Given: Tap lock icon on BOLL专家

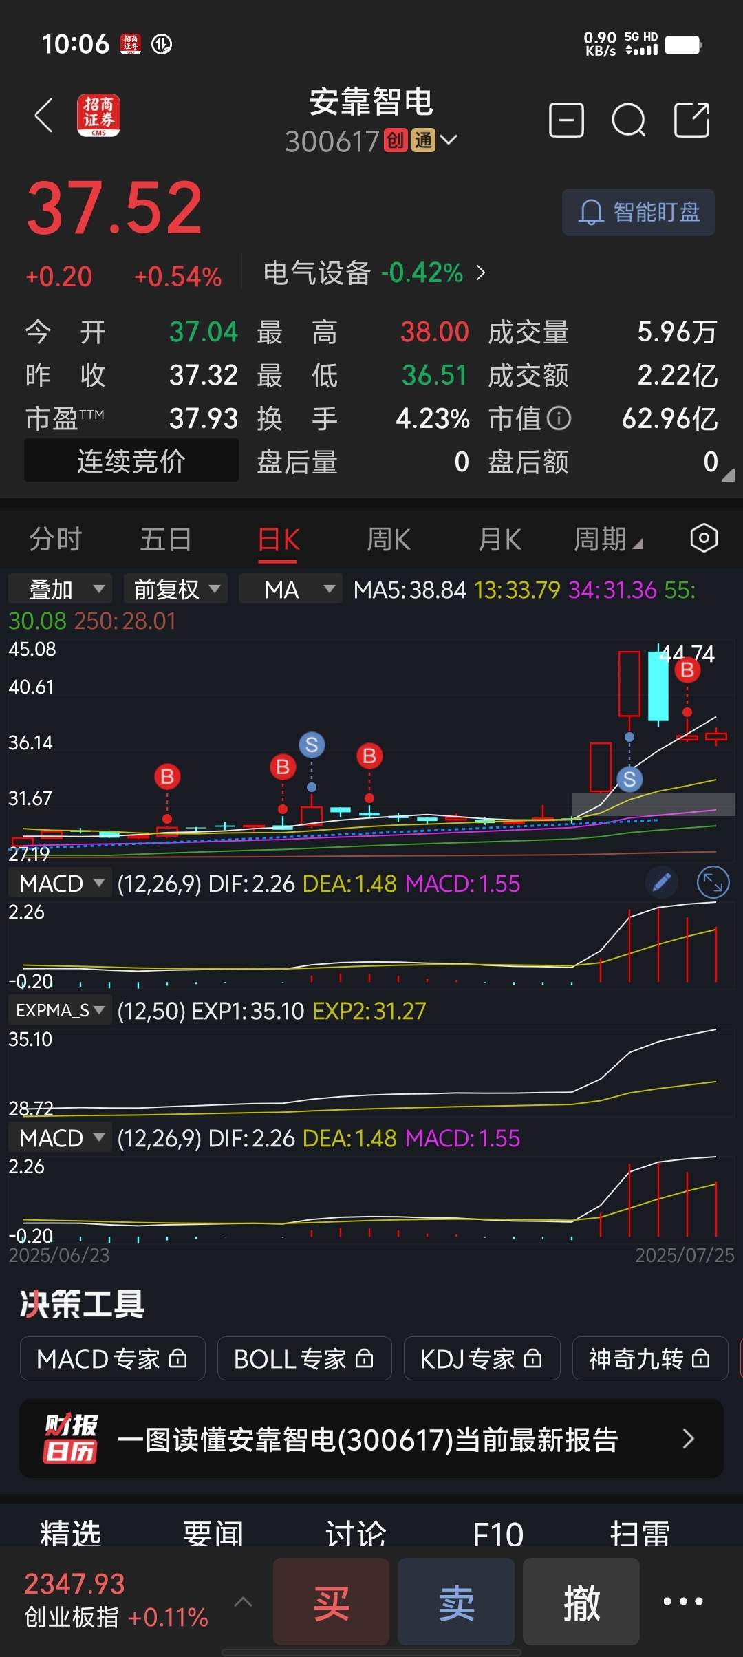Looking at the screenshot, I should pyautogui.click(x=364, y=1358).
